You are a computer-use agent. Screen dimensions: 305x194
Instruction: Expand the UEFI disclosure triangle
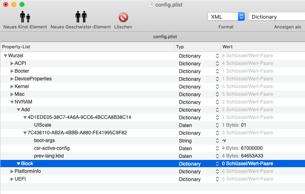[x=12, y=179]
